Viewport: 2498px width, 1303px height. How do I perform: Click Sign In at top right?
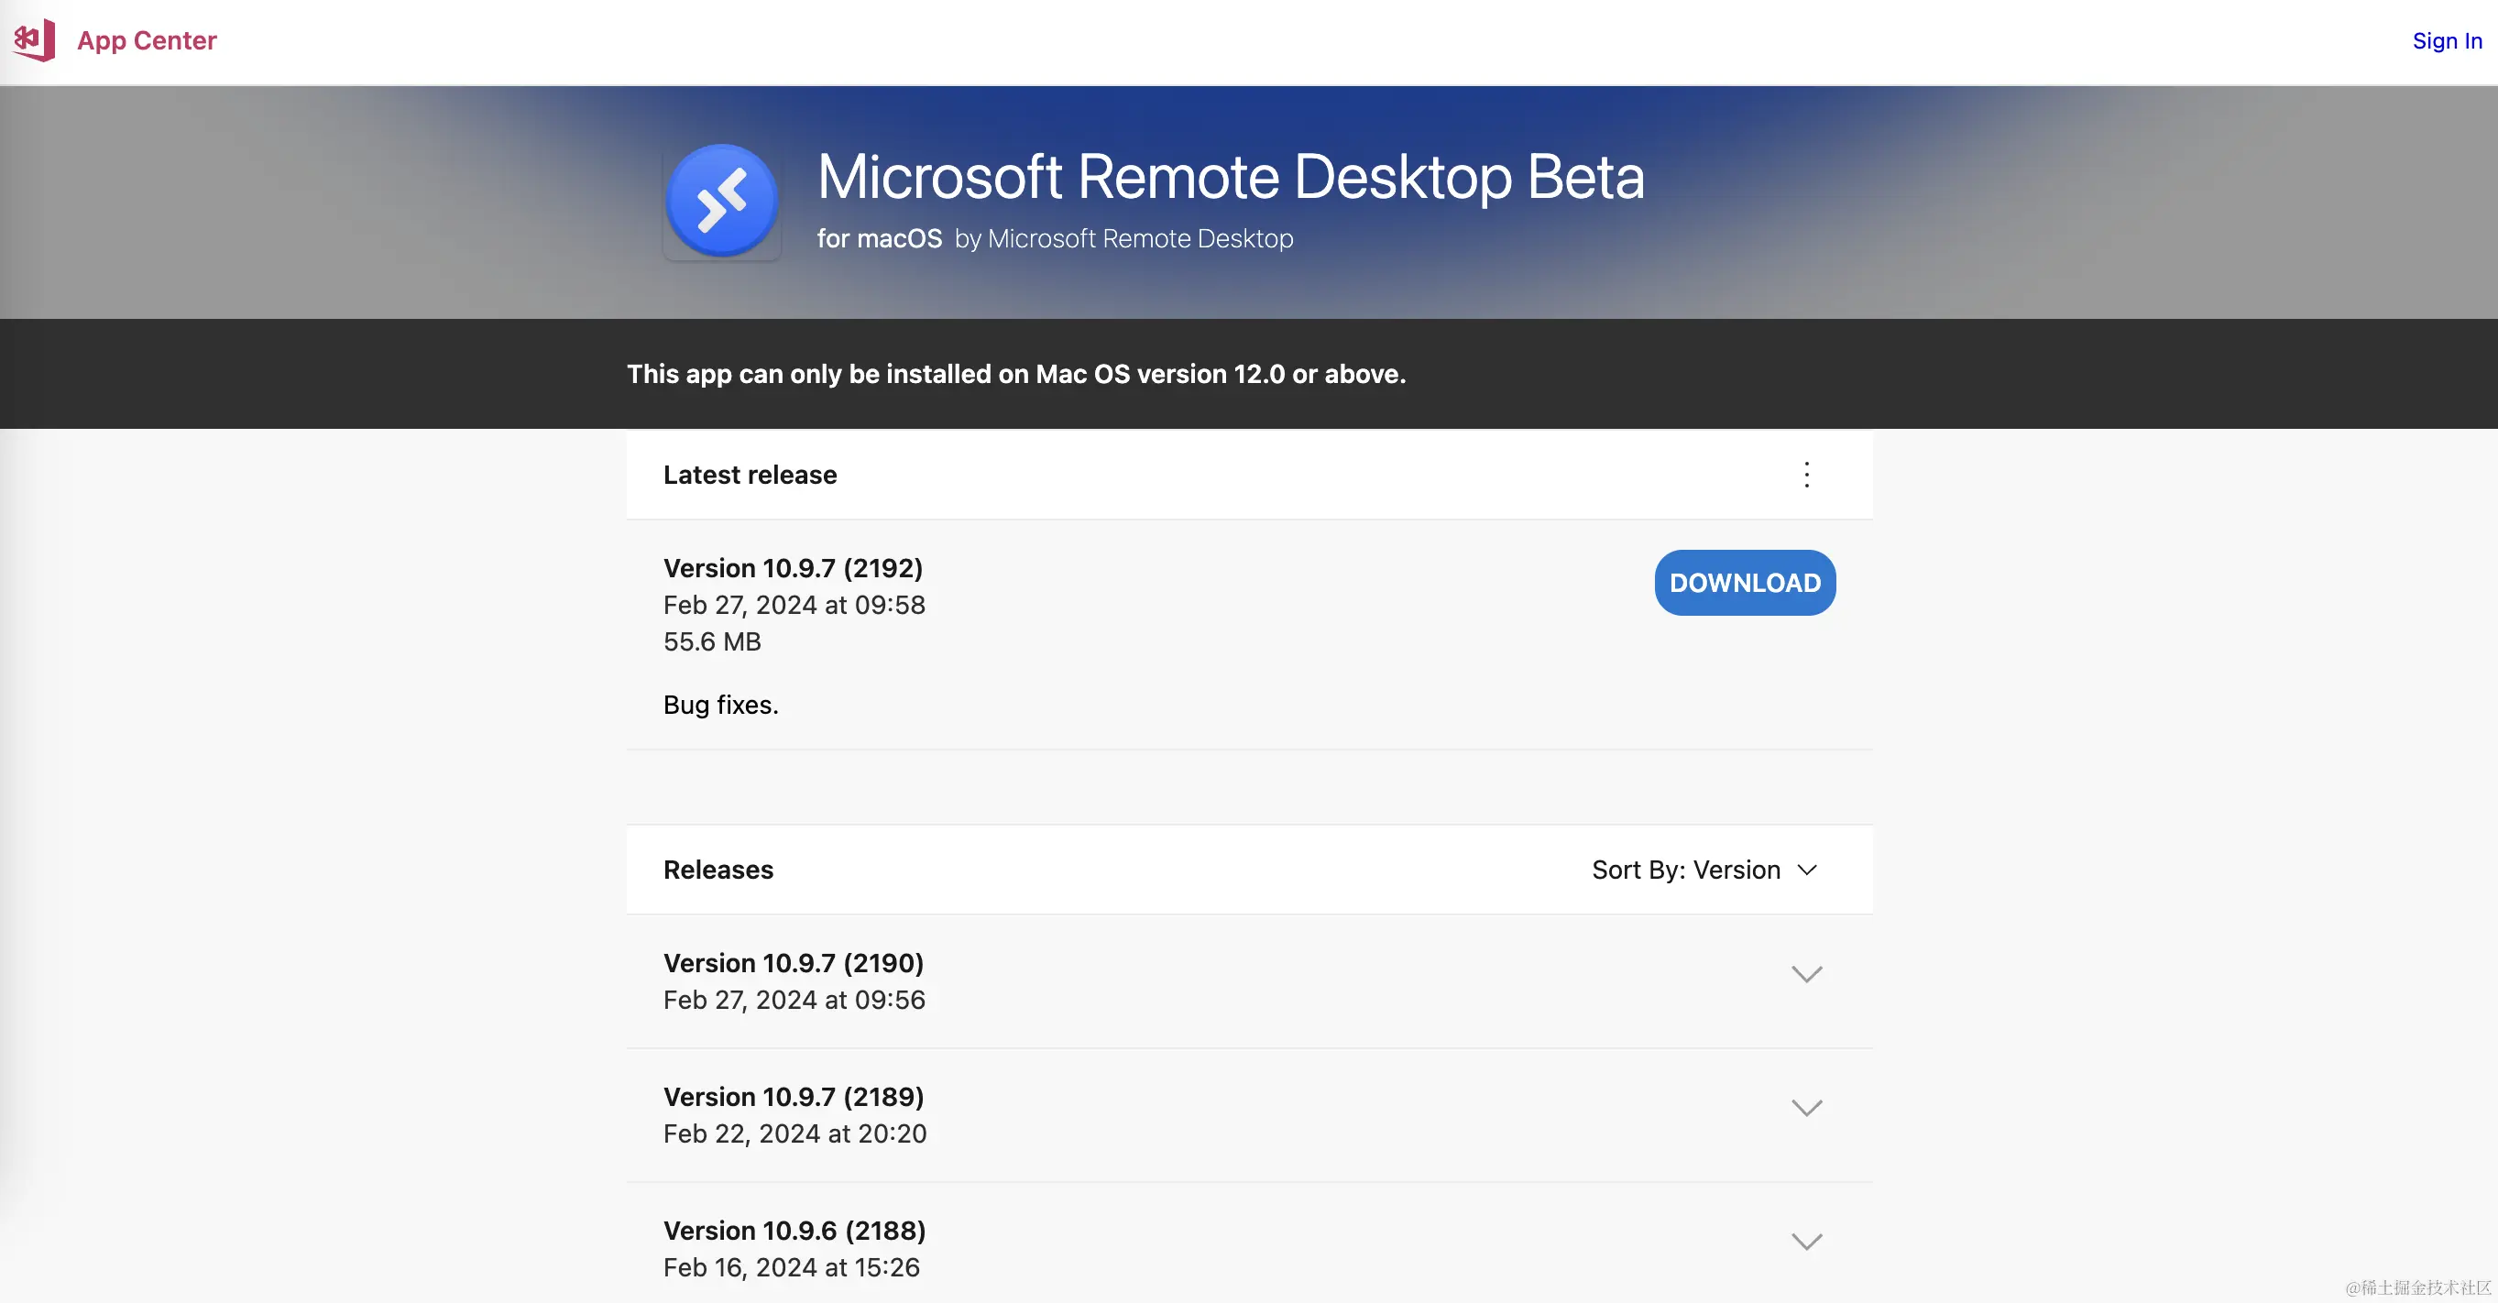point(2446,40)
